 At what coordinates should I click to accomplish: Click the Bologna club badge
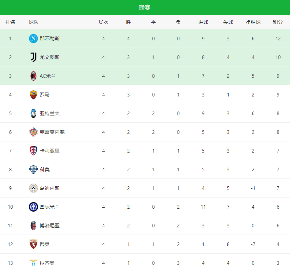(33, 226)
